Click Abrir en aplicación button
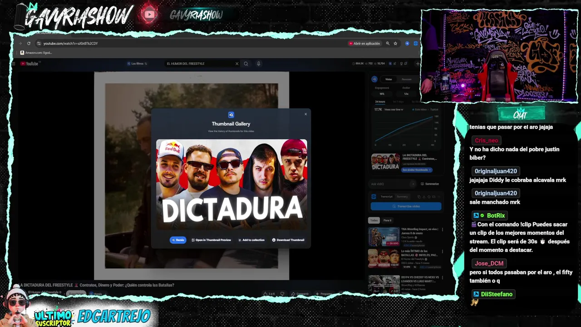Viewport: 581px width, 327px height. (364, 44)
